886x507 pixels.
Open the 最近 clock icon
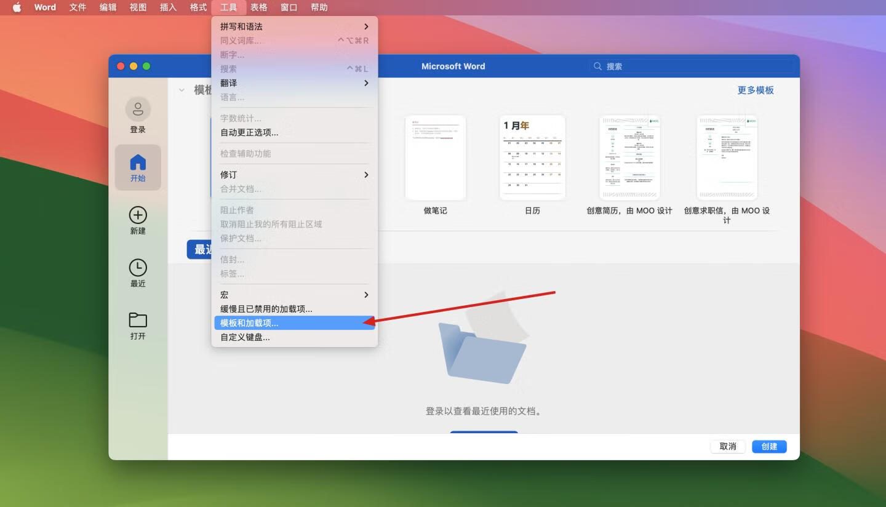coord(138,268)
